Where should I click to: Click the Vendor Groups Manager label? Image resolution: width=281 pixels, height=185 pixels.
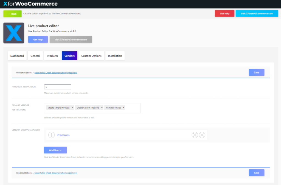[26, 130]
